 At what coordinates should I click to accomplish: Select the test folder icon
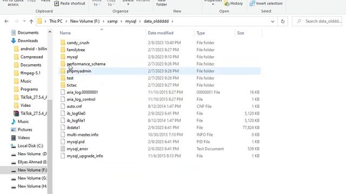(63, 78)
